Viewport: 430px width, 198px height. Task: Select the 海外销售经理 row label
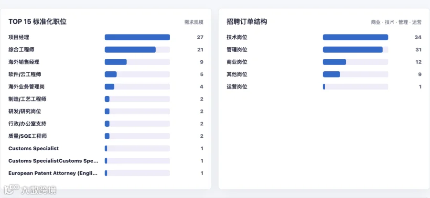(24, 62)
